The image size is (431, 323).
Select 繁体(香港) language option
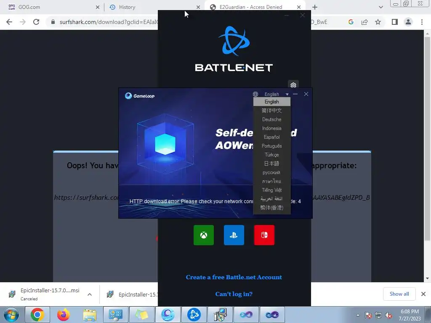271,208
